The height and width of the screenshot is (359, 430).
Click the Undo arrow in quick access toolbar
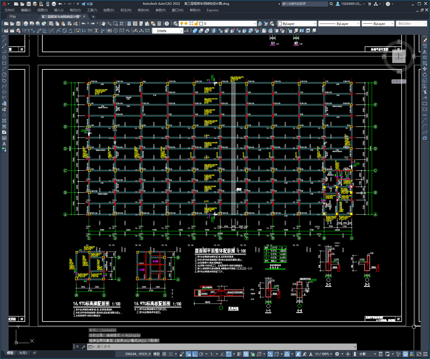(60, 4)
